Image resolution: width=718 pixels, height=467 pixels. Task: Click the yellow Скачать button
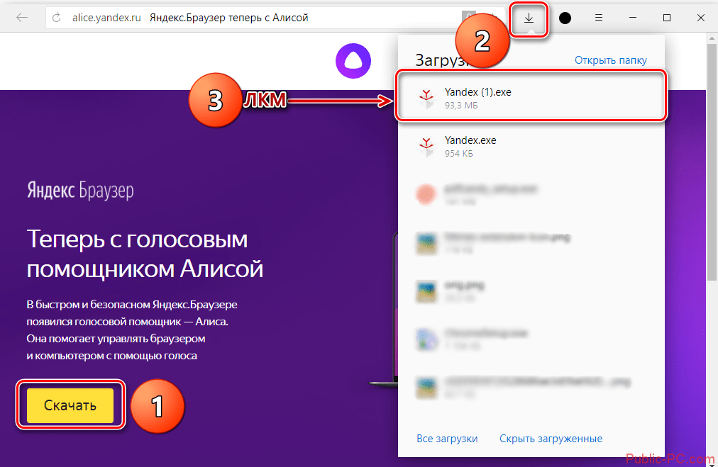[70, 405]
